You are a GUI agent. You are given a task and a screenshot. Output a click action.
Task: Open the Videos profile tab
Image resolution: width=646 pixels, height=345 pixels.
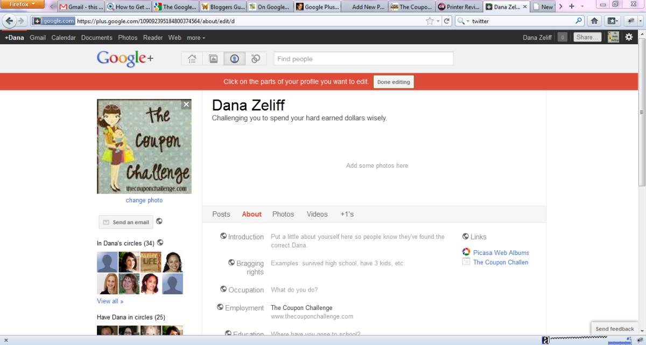(317, 214)
